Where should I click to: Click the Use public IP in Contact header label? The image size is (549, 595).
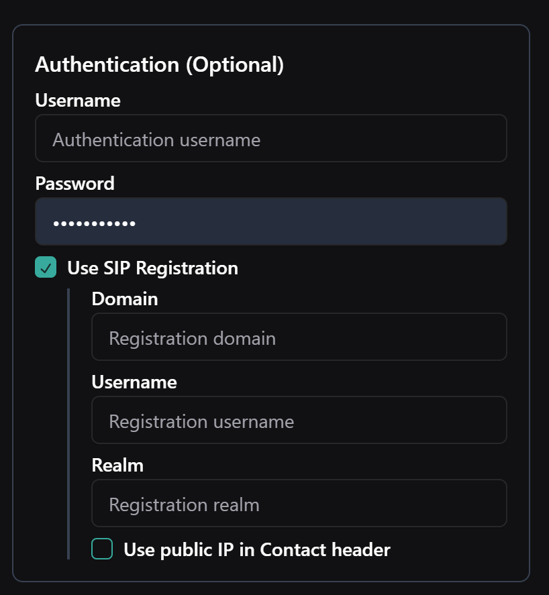[x=256, y=550]
